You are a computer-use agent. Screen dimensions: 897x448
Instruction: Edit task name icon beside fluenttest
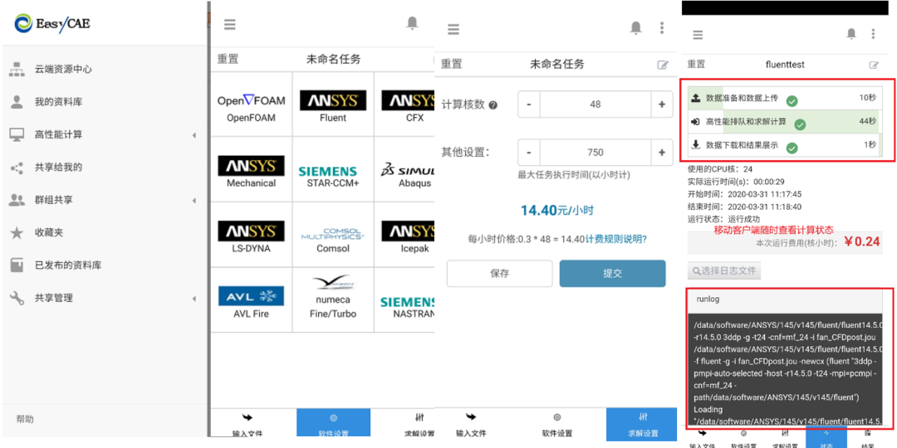874,66
